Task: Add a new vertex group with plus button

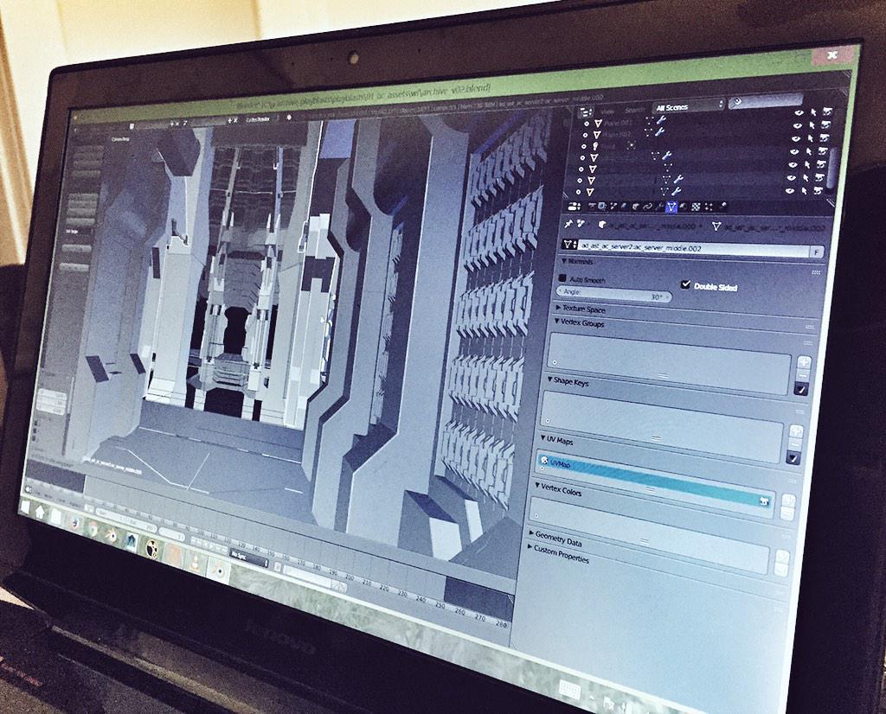Action: click(804, 362)
